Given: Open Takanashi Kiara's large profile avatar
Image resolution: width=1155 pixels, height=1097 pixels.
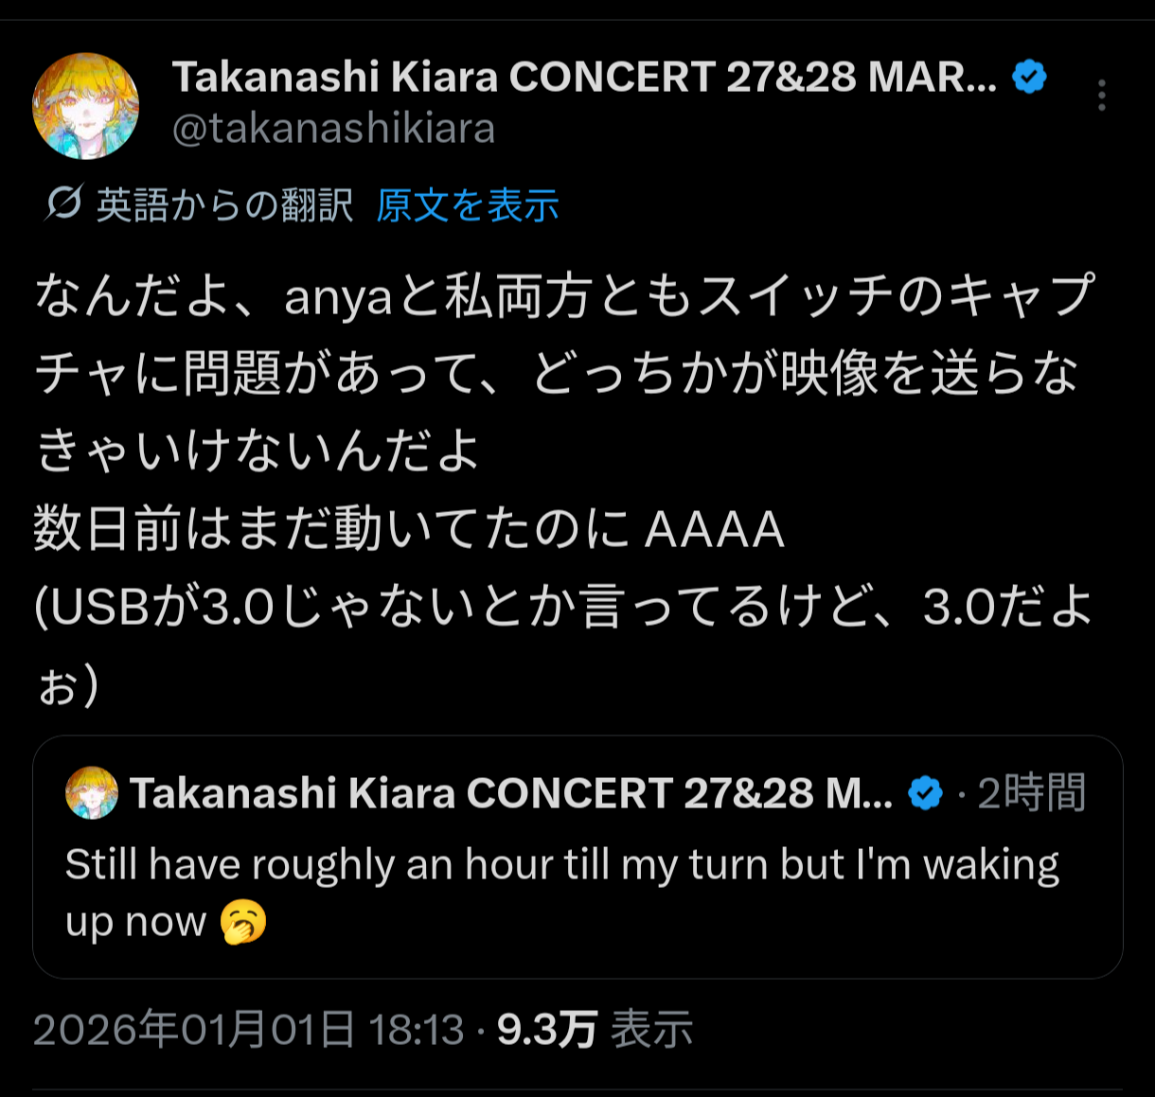Looking at the screenshot, I should click(x=86, y=106).
